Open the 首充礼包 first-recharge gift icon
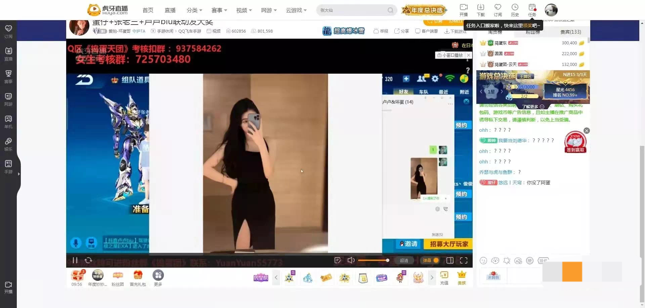This screenshot has width=645, height=308. [138, 275]
